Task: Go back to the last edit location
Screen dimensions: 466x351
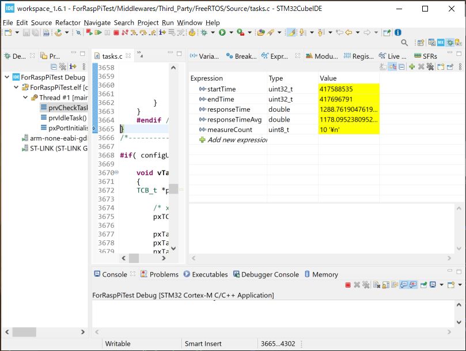Action: coord(339,32)
